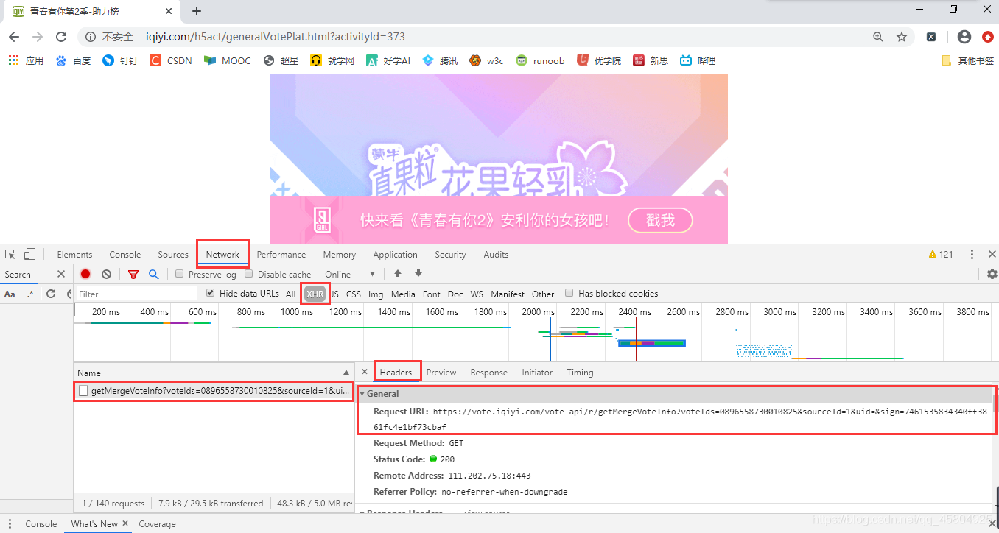Bookmark this page with the star icon
Viewport: 999px width, 533px height.
(x=901, y=37)
